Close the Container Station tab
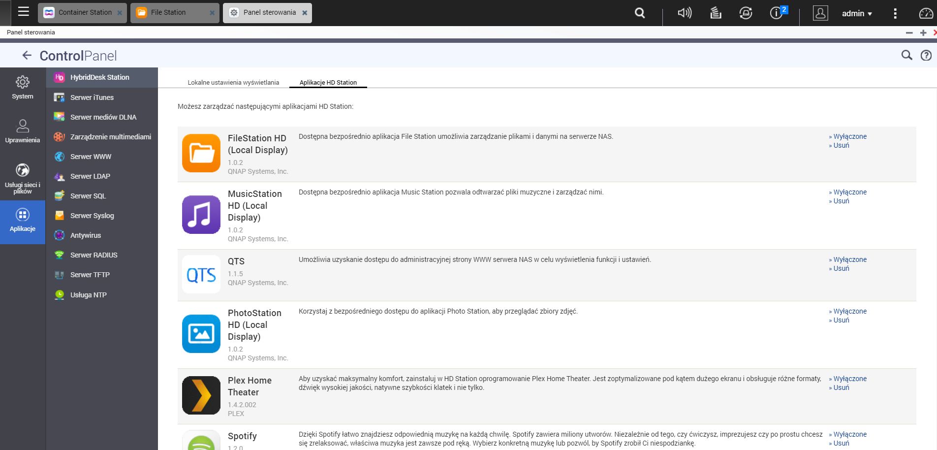Image resolution: width=937 pixels, height=450 pixels. point(120,13)
